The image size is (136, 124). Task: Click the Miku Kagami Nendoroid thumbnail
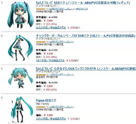pos(20,78)
